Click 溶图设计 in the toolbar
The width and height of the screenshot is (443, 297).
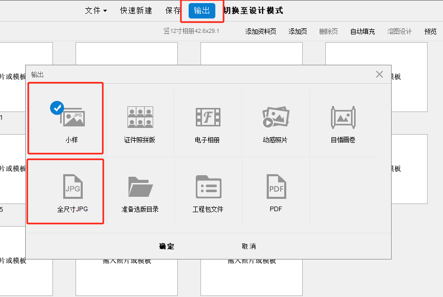pyautogui.click(x=399, y=31)
